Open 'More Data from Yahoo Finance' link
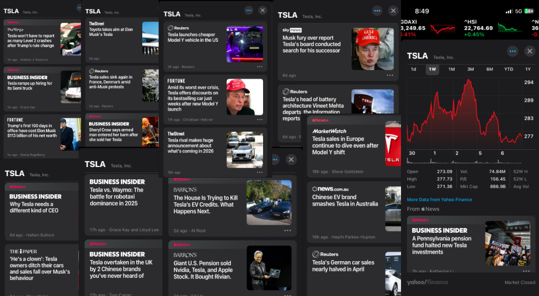This screenshot has height=296, width=539. pyautogui.click(x=439, y=200)
